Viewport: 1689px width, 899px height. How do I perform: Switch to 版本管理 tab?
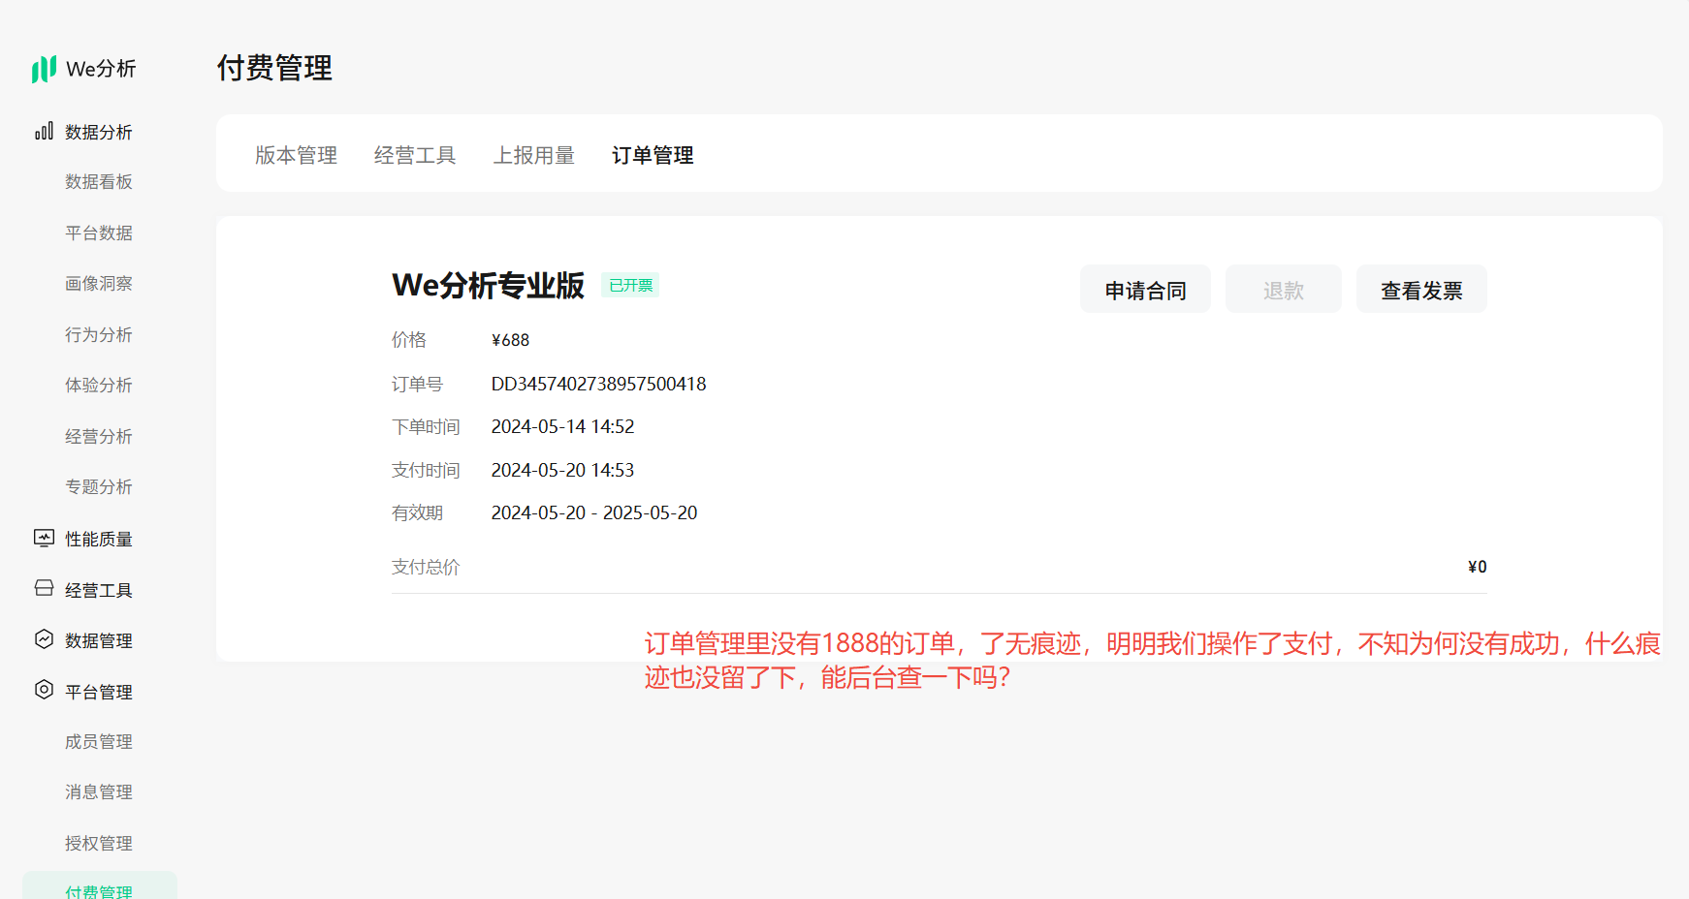297,155
